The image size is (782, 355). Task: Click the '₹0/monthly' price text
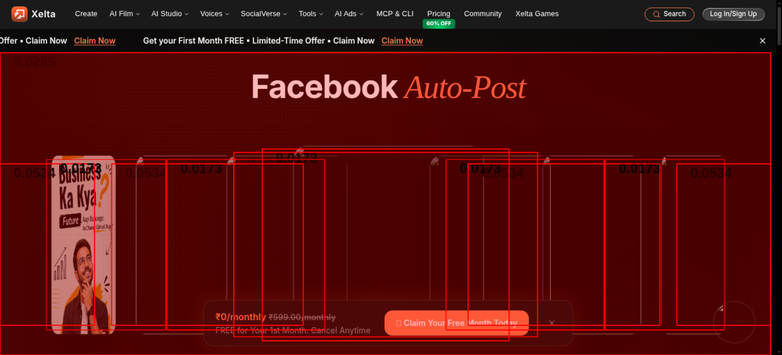tap(240, 317)
